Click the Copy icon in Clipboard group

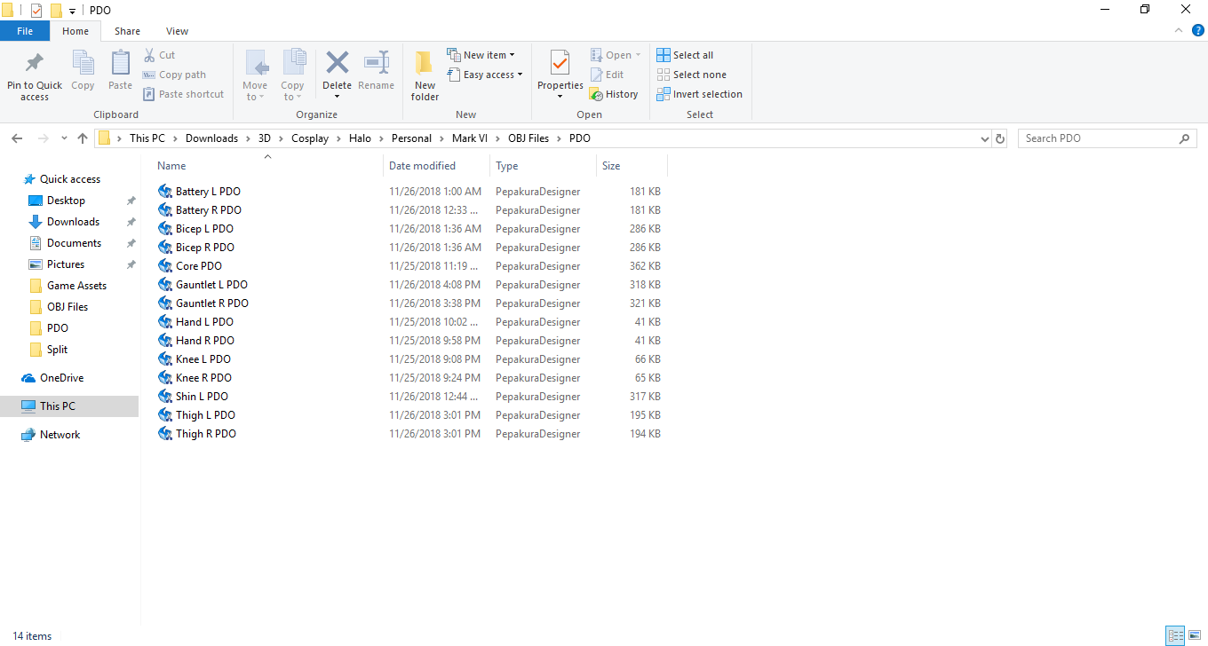click(x=83, y=64)
